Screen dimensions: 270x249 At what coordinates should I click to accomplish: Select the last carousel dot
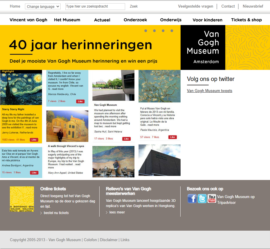pyautogui.click(x=172, y=30)
